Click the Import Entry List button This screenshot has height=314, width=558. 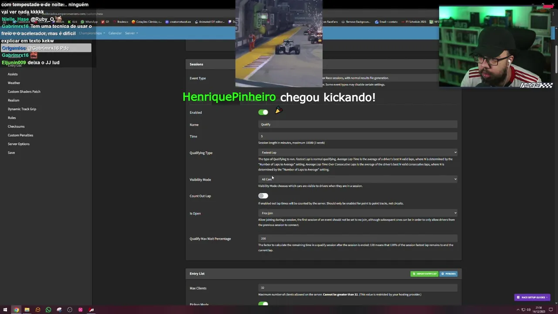click(424, 274)
